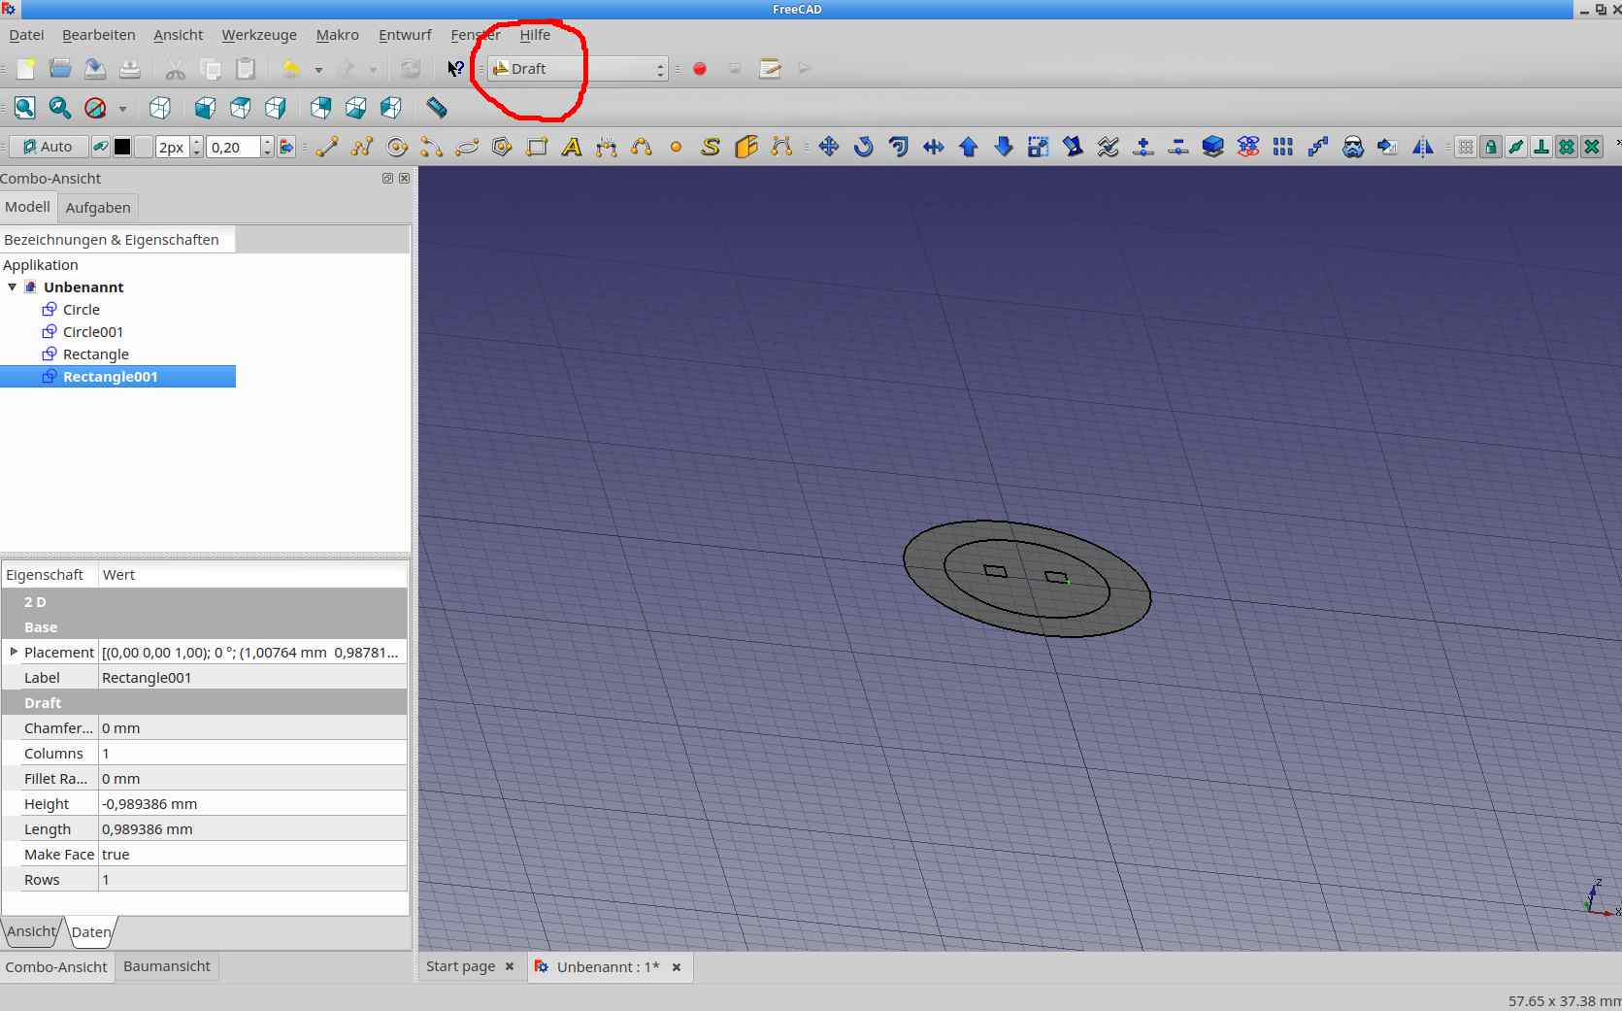Expand the Placement property row
Viewport: 1622px width, 1011px height.
click(14, 652)
